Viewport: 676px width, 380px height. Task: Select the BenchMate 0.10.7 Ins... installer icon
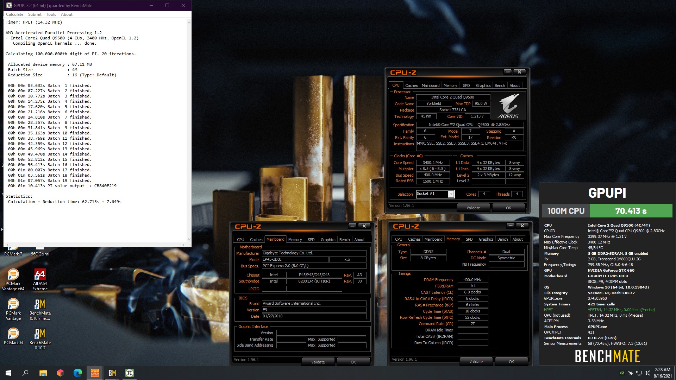tap(40, 309)
